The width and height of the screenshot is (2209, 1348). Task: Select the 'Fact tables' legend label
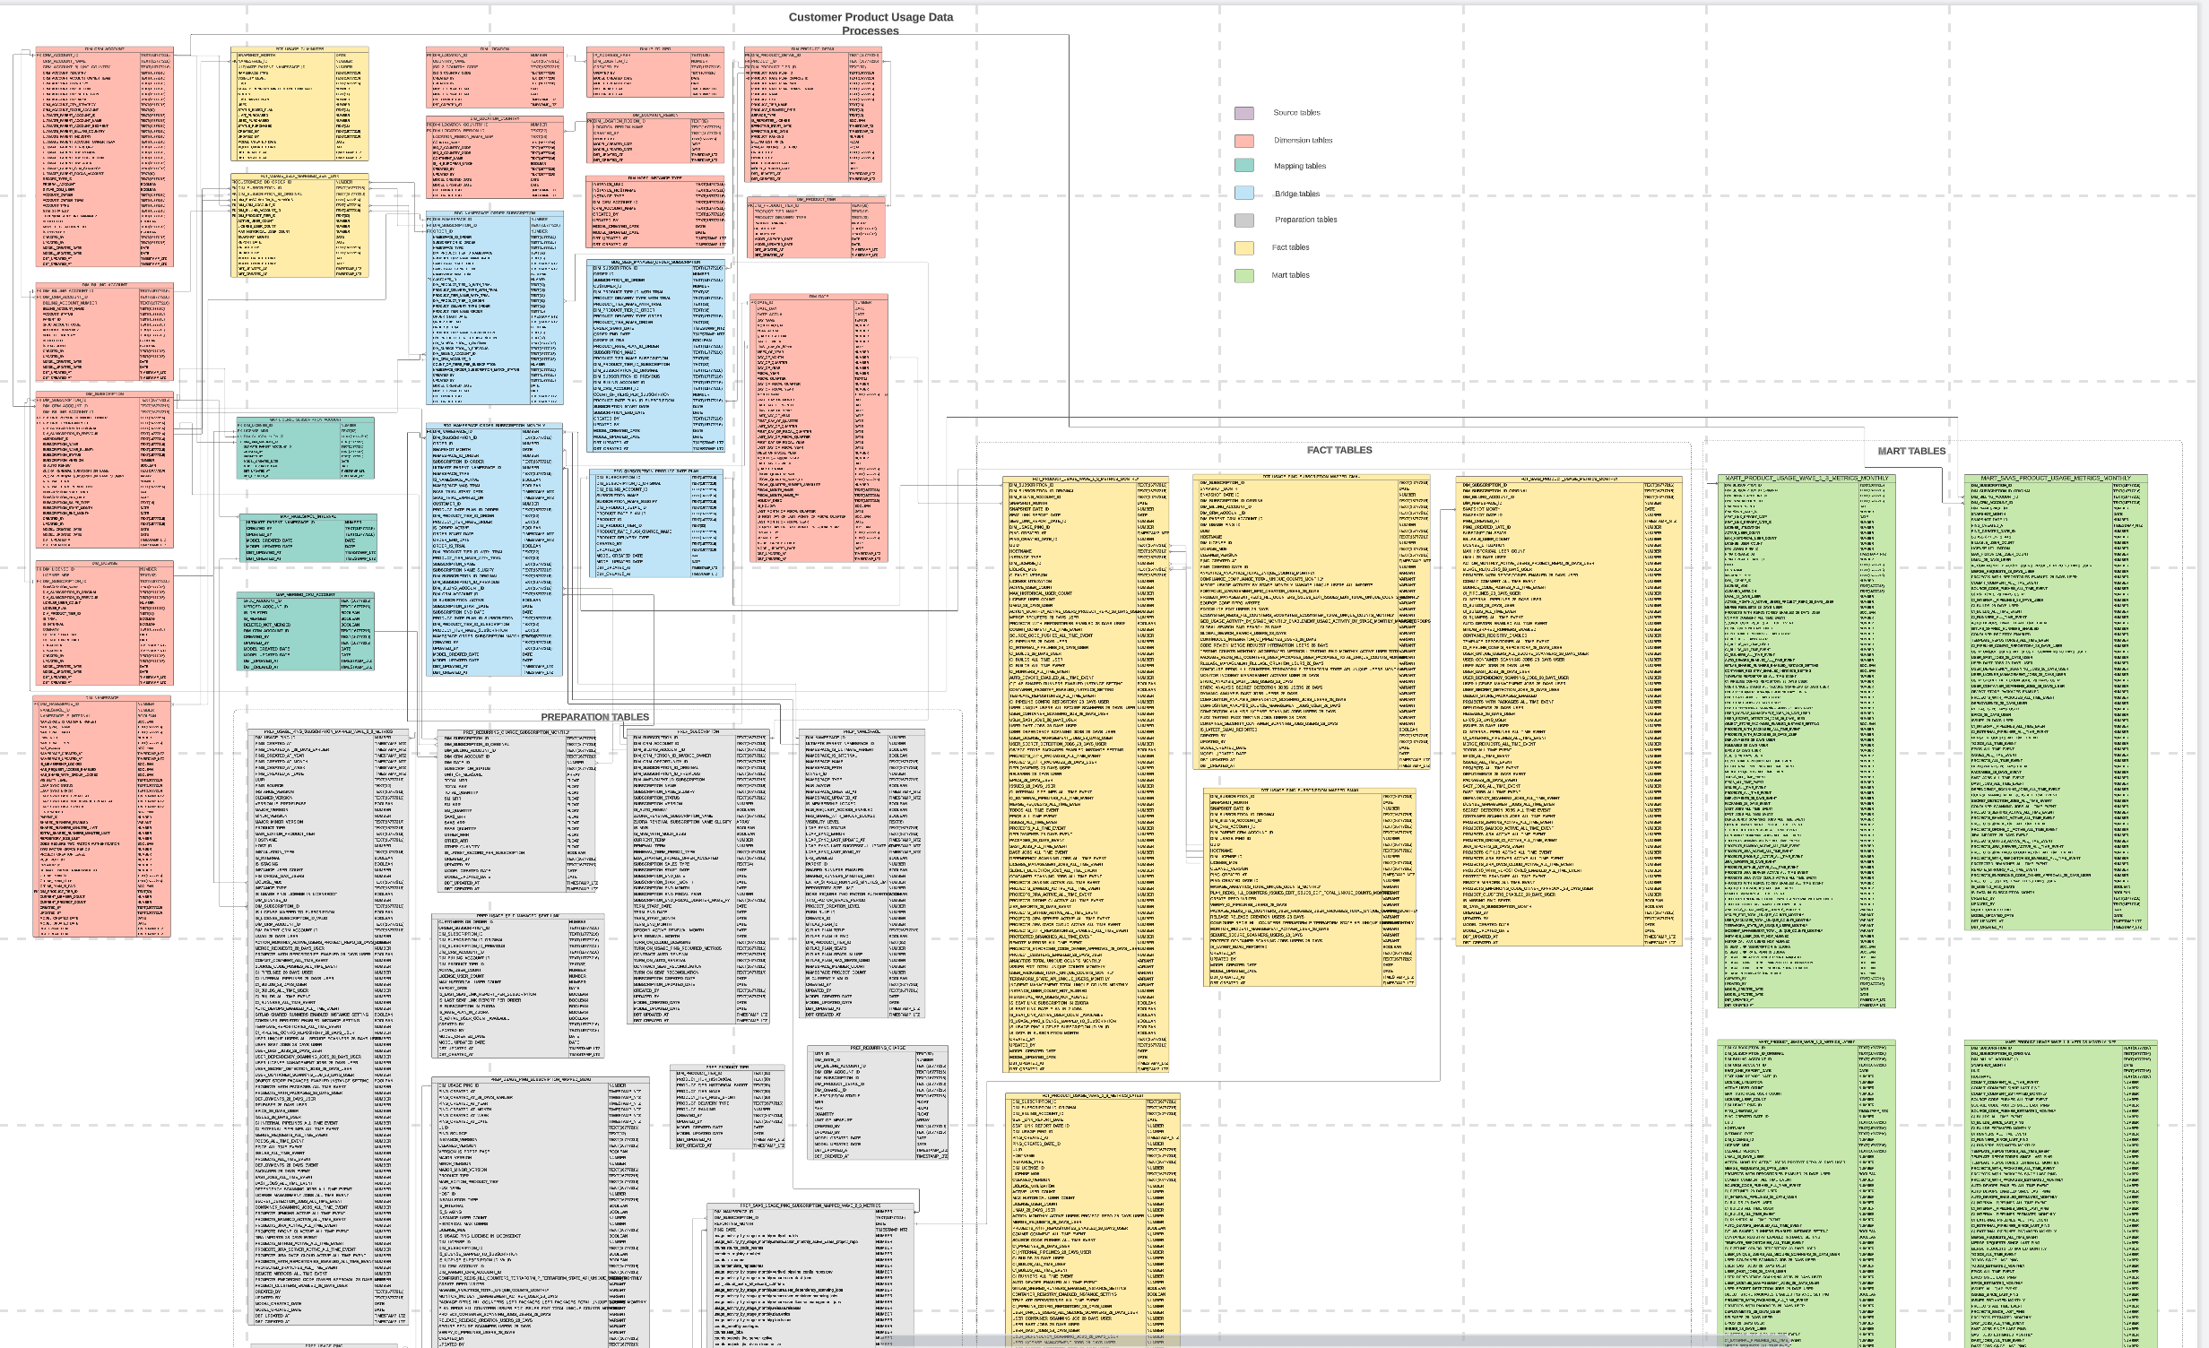pos(1290,247)
